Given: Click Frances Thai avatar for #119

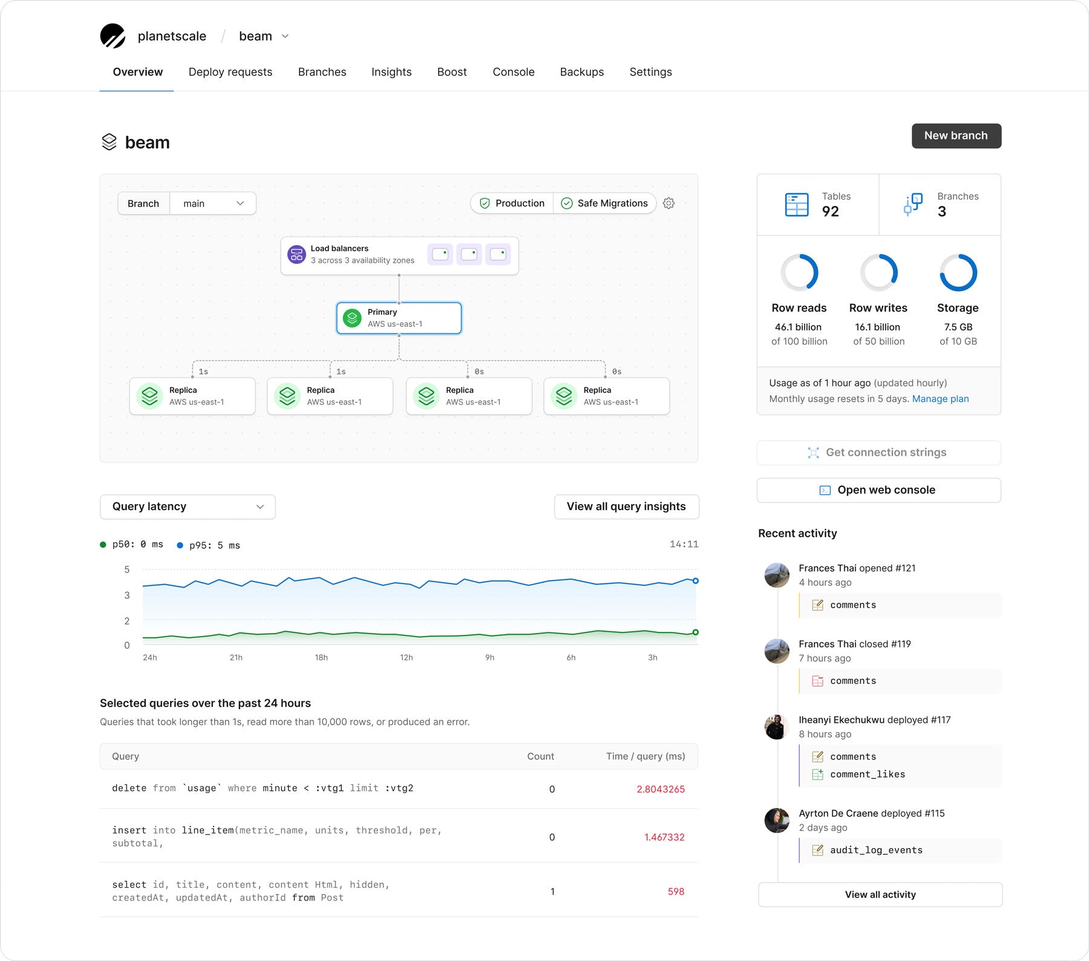Looking at the screenshot, I should (777, 651).
